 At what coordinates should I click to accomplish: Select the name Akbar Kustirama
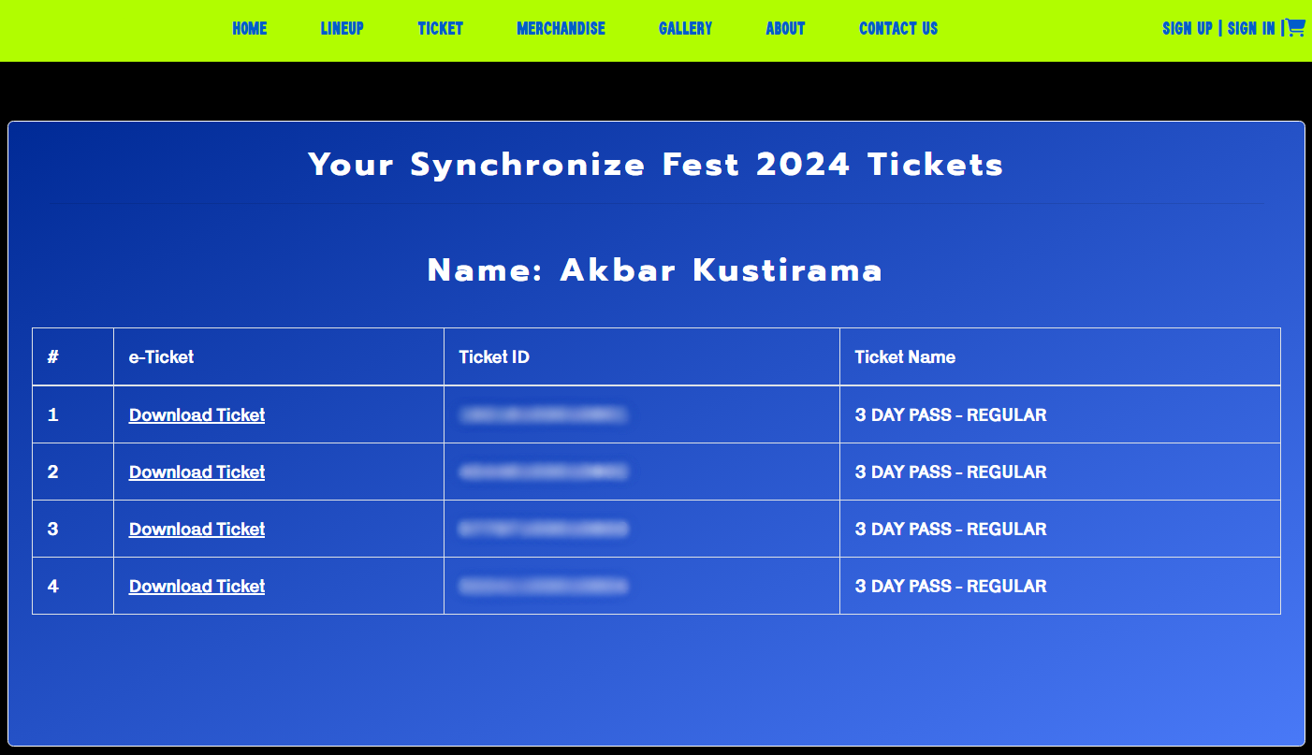tap(655, 270)
